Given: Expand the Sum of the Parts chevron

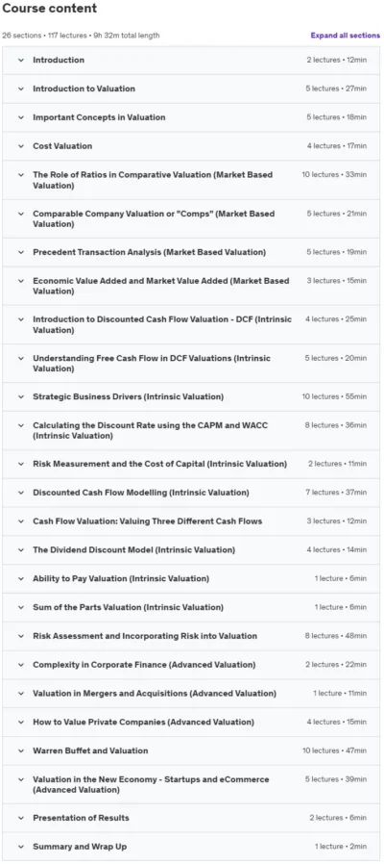Looking at the screenshot, I should pyautogui.click(x=21, y=607).
